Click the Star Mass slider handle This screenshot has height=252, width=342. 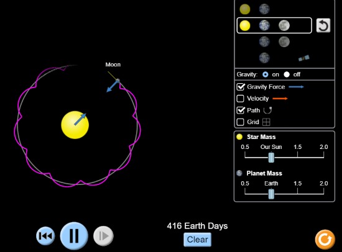(271, 158)
